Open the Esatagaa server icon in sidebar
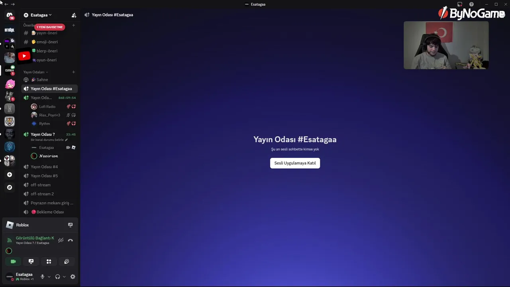 coord(10,70)
